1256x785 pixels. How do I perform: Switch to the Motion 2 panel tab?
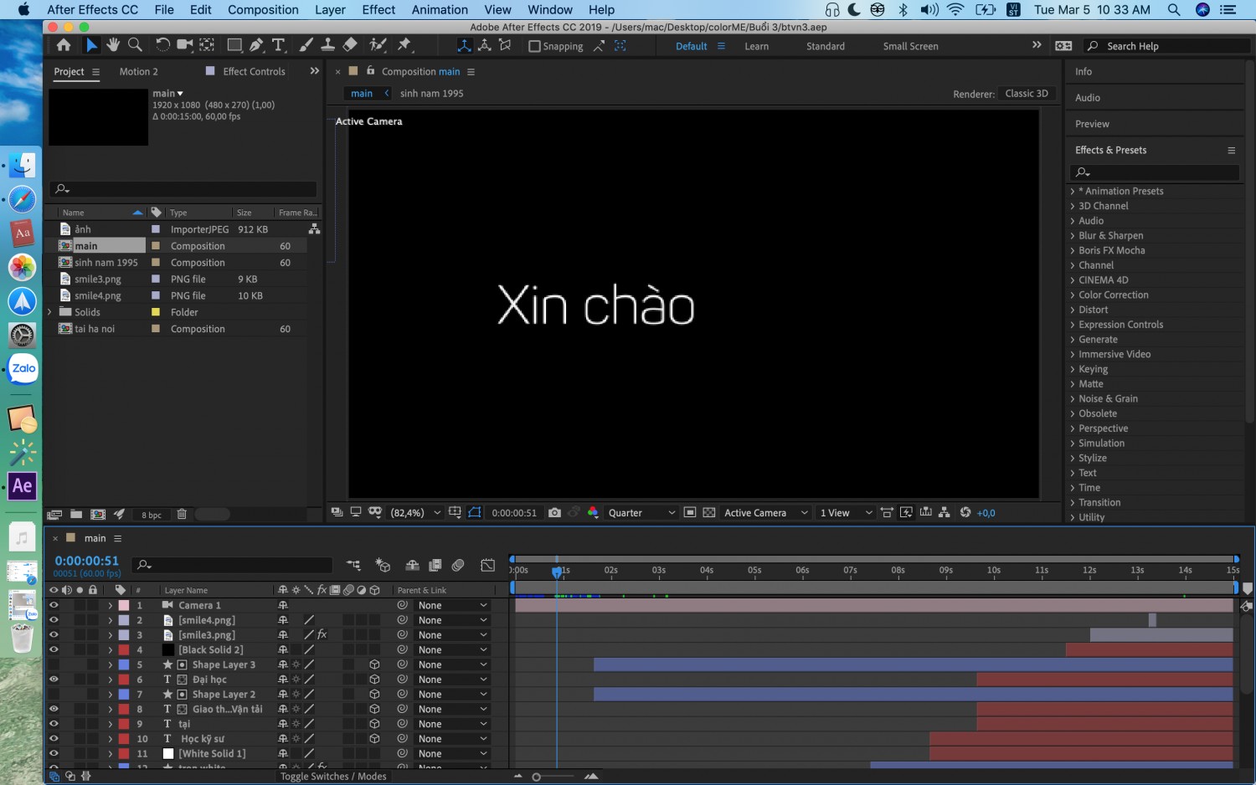tap(138, 72)
